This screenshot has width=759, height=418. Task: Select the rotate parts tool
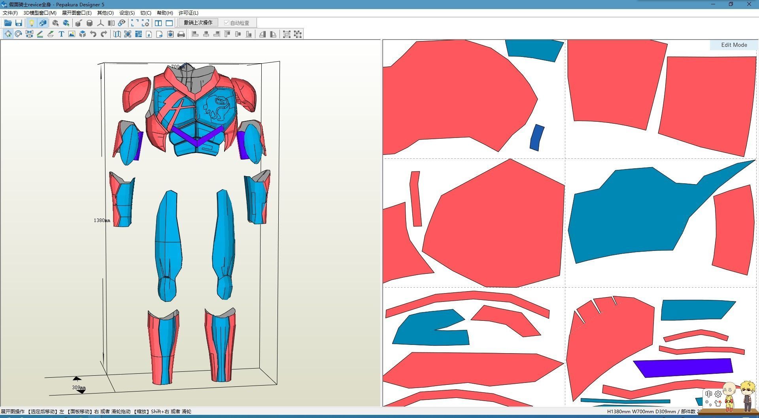[19, 34]
